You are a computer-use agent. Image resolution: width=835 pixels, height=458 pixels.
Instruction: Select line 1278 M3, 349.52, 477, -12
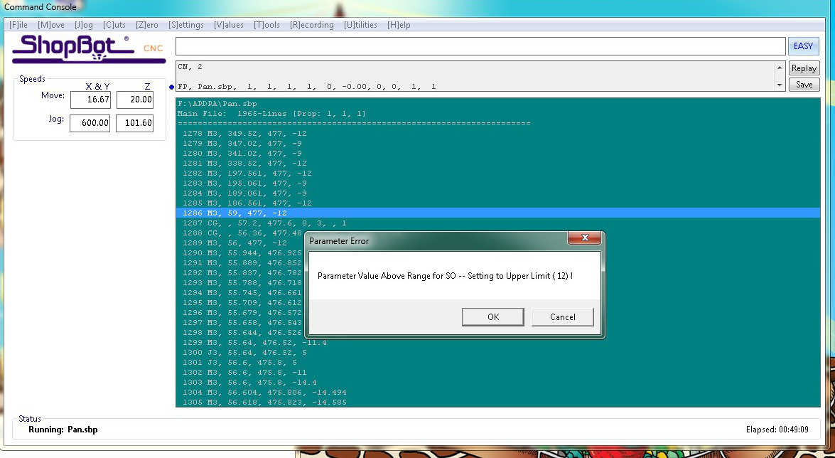pos(244,133)
